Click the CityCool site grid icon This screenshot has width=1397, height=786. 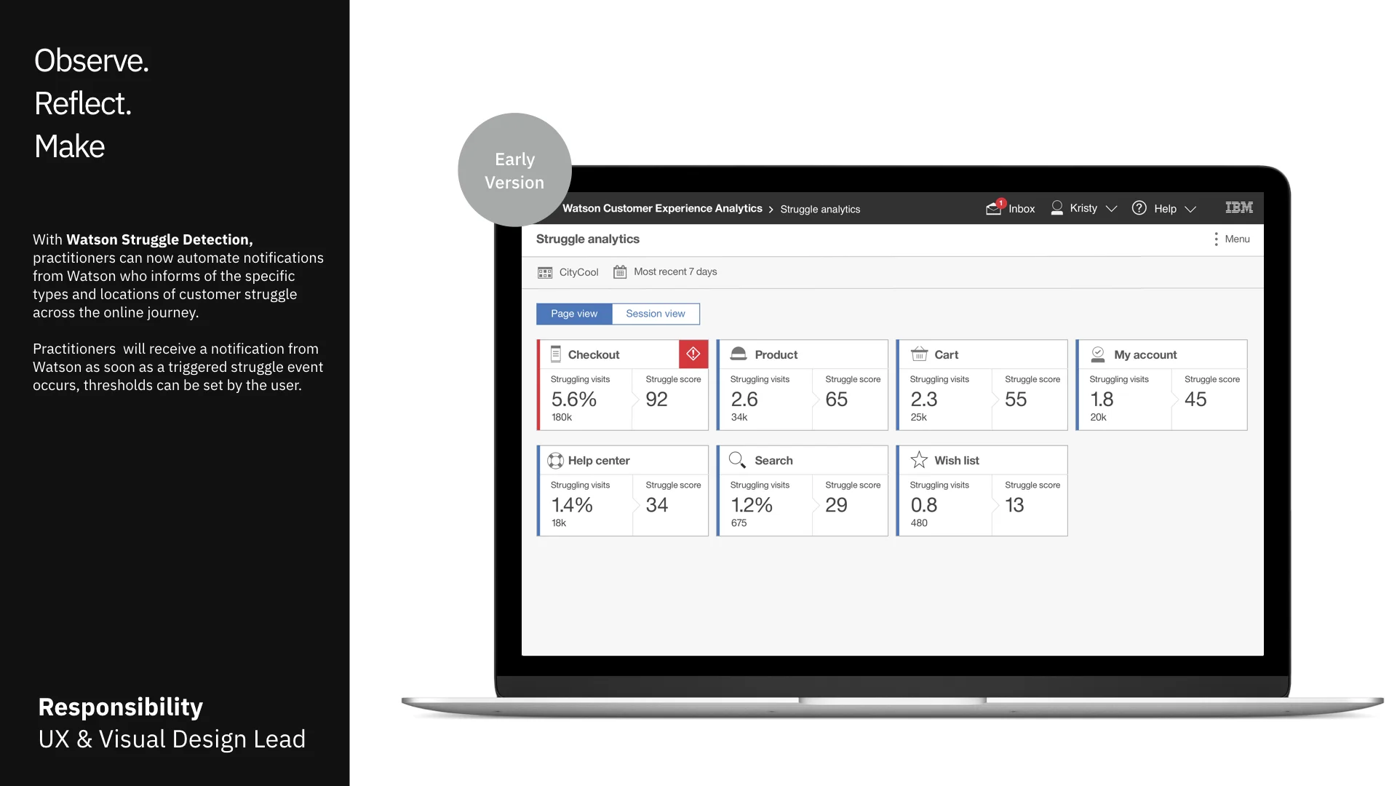click(x=545, y=272)
